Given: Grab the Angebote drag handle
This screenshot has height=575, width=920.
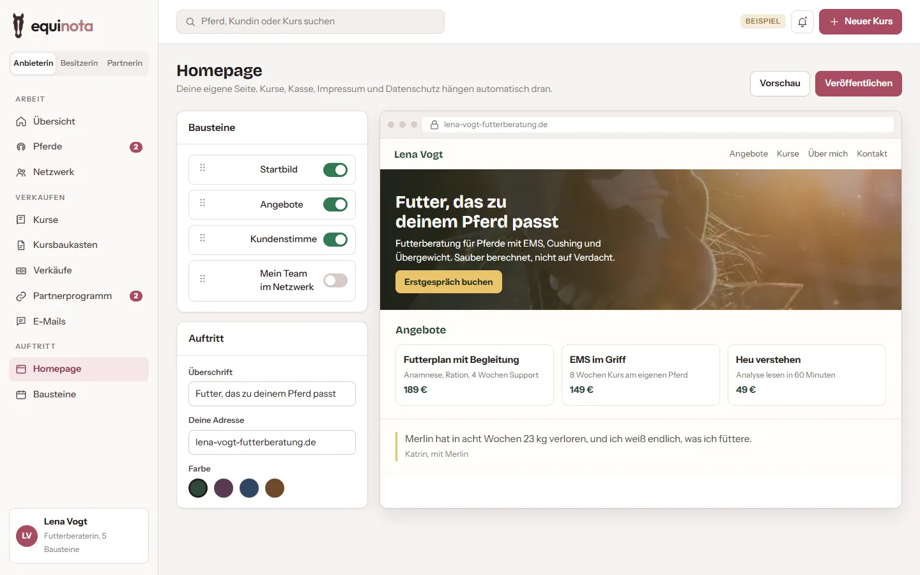Looking at the screenshot, I should coord(203,203).
